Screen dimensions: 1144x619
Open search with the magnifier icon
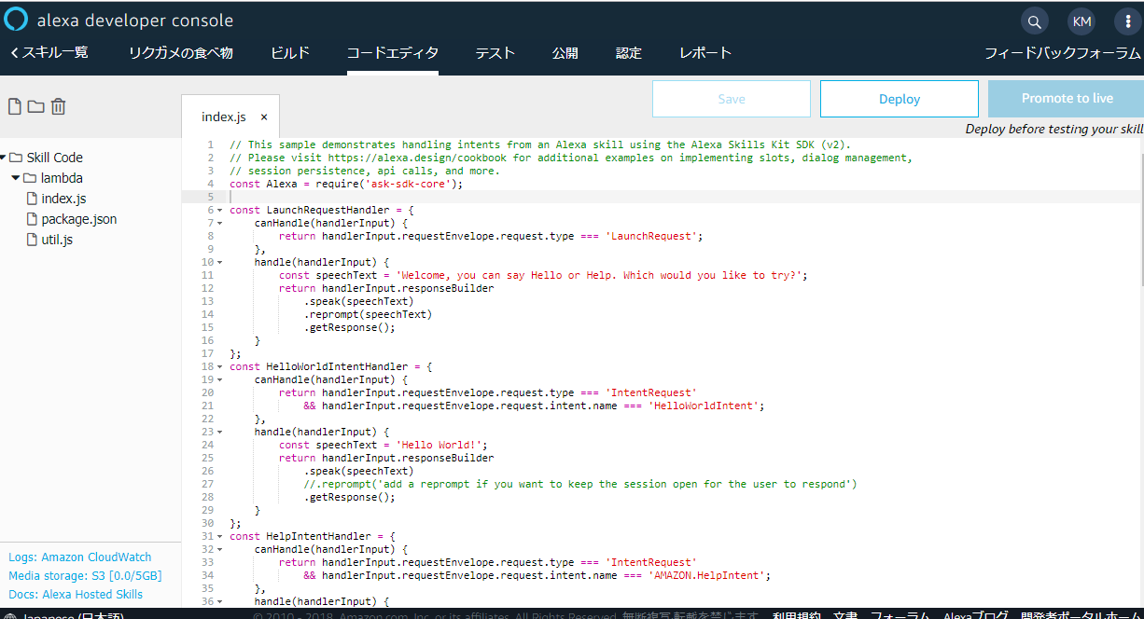[x=1034, y=21]
